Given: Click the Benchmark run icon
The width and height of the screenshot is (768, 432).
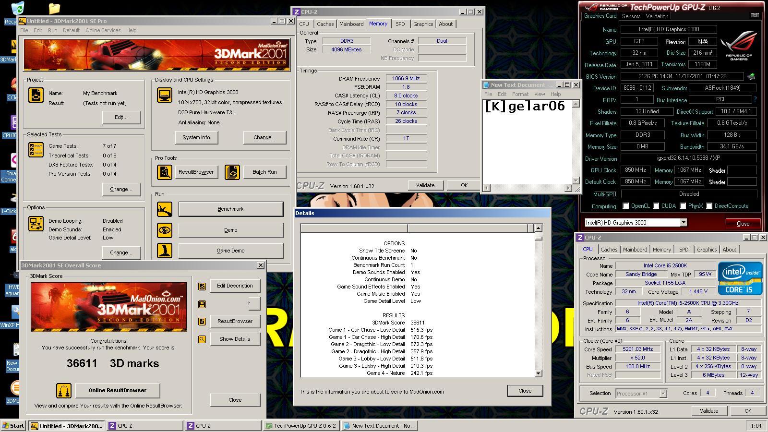Looking at the screenshot, I should pyautogui.click(x=165, y=209).
